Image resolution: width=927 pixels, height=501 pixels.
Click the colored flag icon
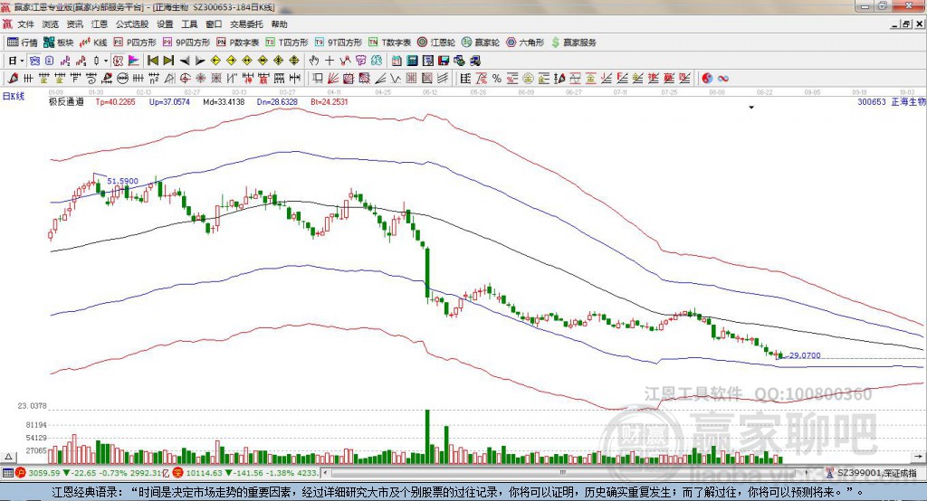point(134,61)
